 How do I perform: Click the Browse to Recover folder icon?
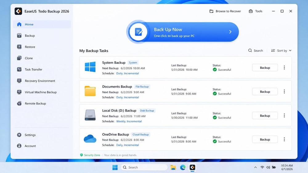[211, 11]
